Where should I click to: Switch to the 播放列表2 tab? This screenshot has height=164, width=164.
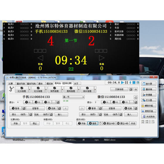coord(32,83)
